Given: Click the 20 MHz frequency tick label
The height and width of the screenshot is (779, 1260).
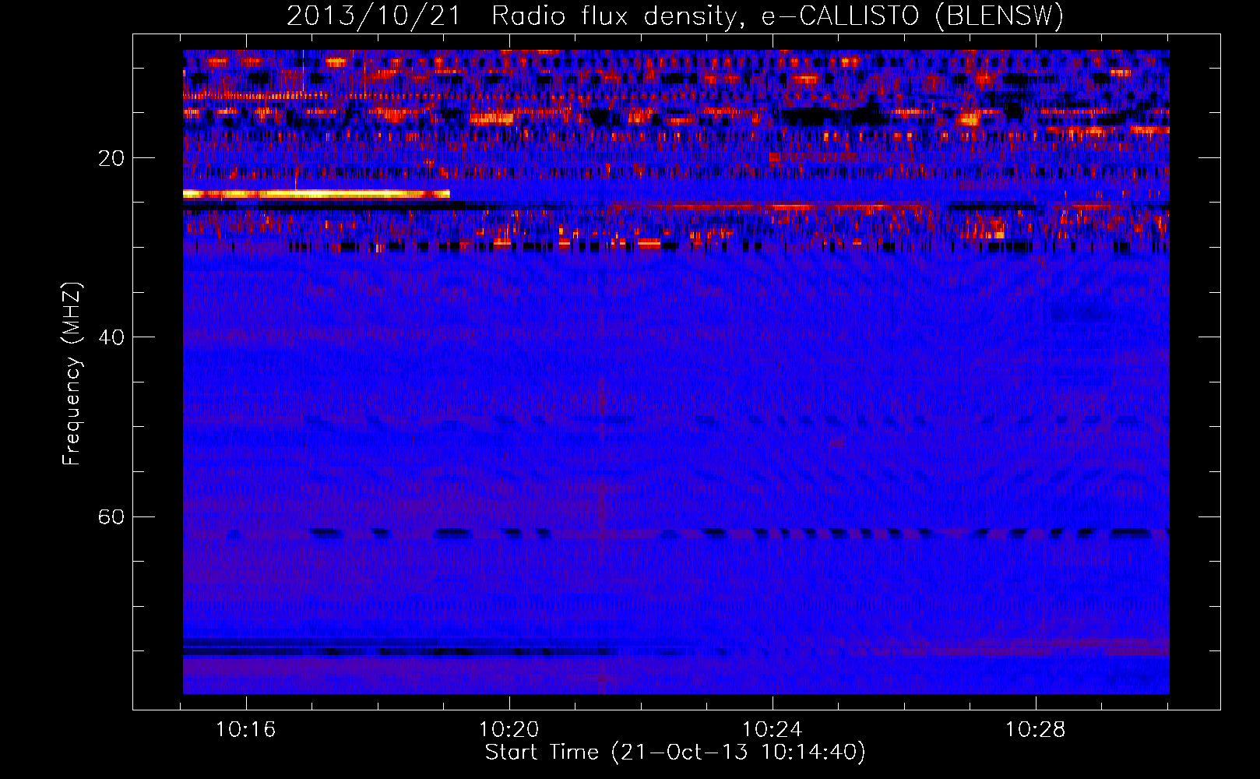Looking at the screenshot, I should pos(111,158).
